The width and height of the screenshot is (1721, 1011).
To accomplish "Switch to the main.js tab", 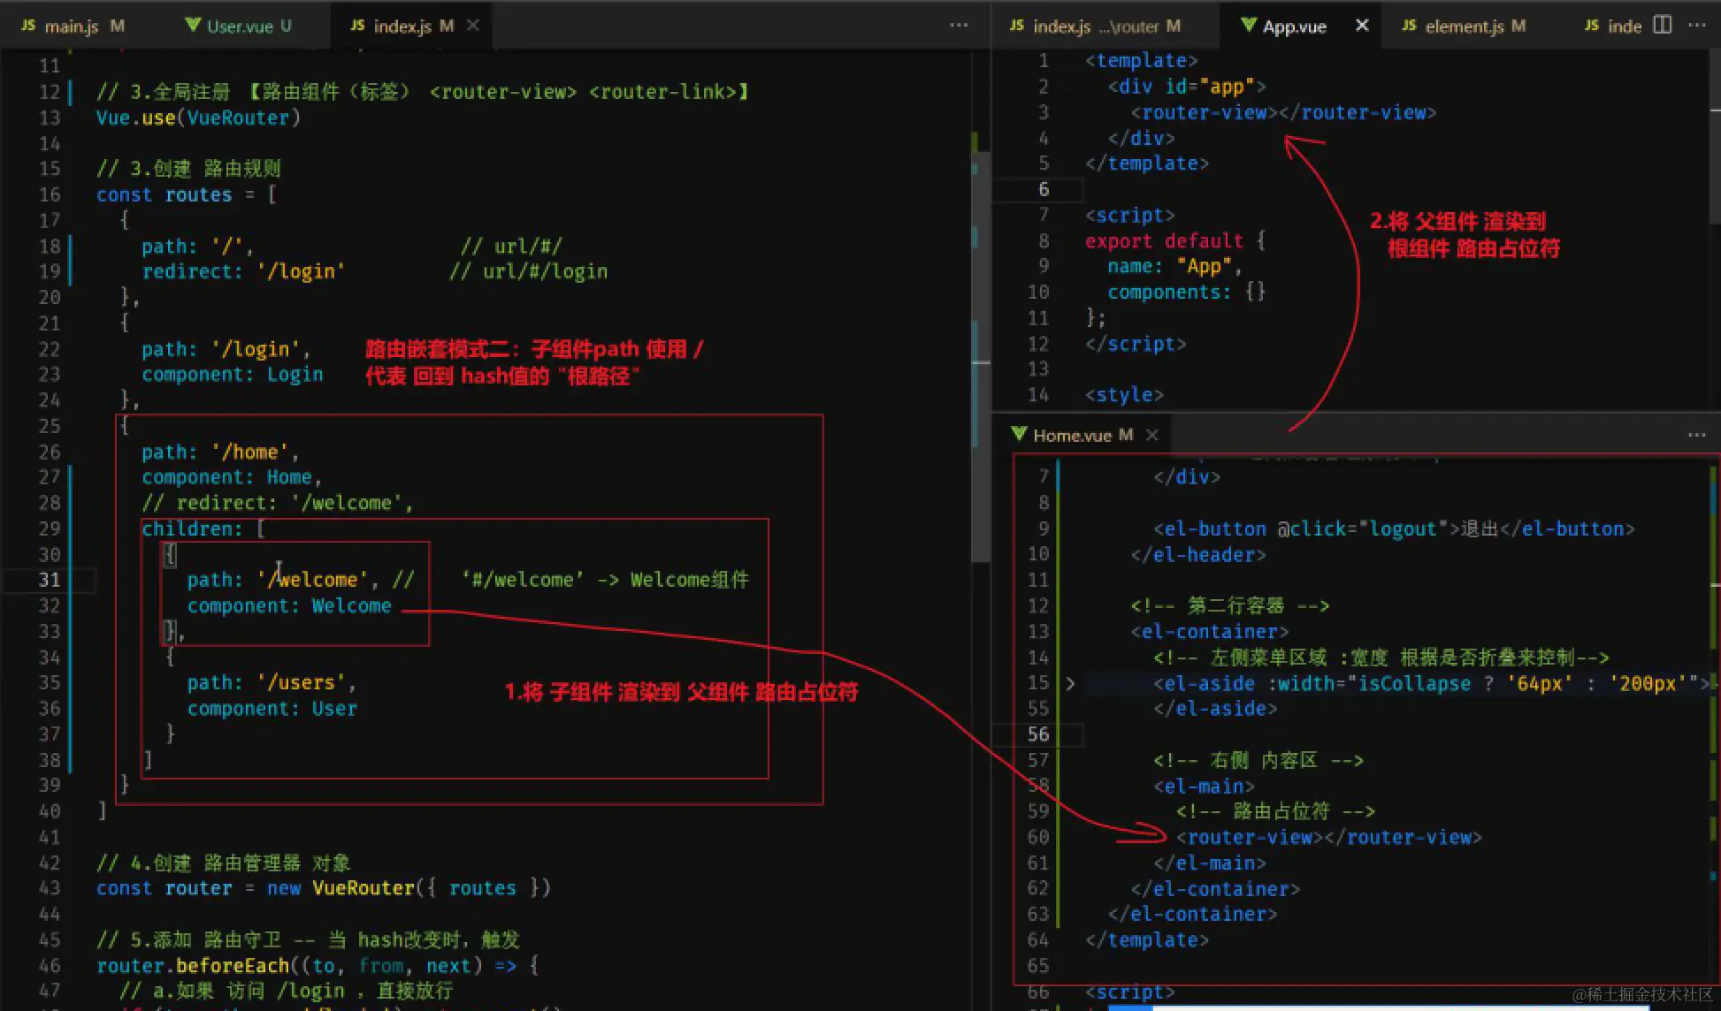I will (x=71, y=26).
